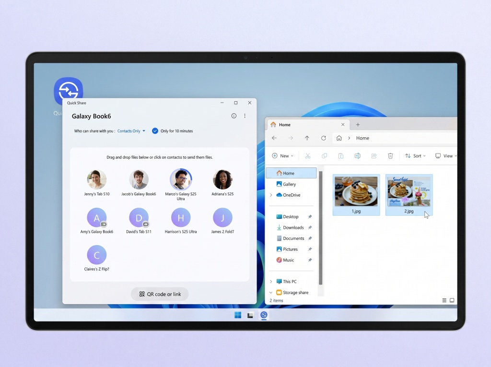Switch to large thumbnails view
Image resolution: width=491 pixels, height=367 pixels.
click(452, 300)
